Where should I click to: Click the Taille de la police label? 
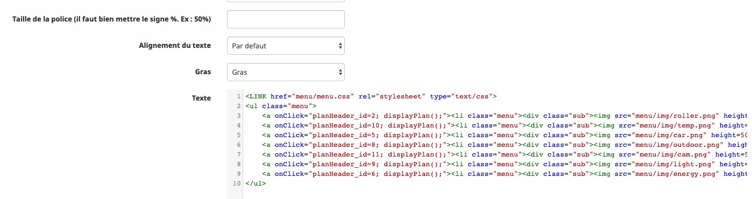coord(111,19)
